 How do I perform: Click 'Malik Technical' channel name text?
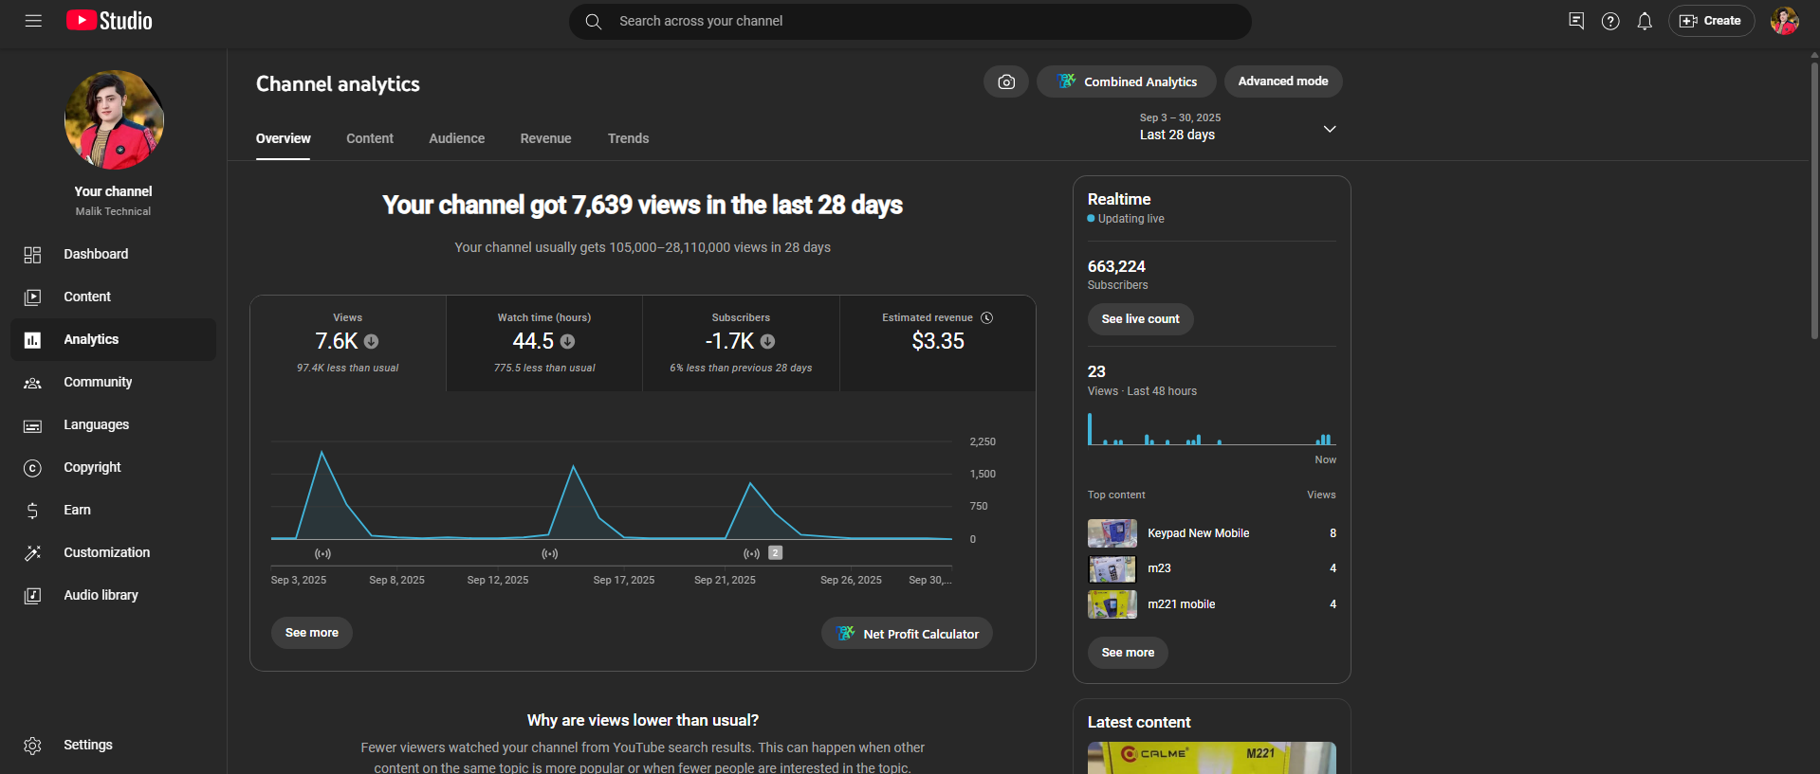pos(113,211)
